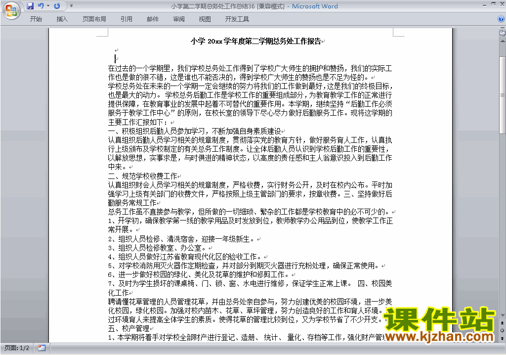Click the vertical scrollbar down arrow
Screen dimensions: 506x355
[x=503, y=315]
